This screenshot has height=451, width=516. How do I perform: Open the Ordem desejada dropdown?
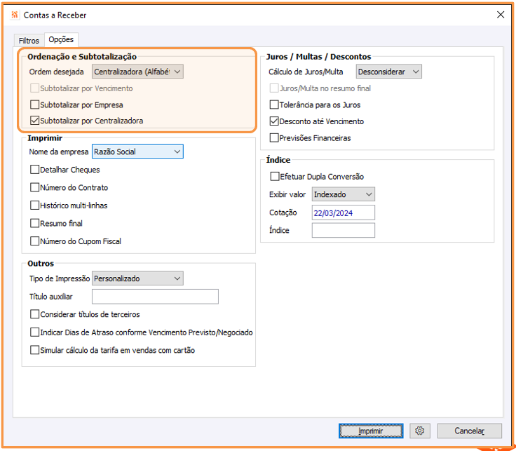138,72
